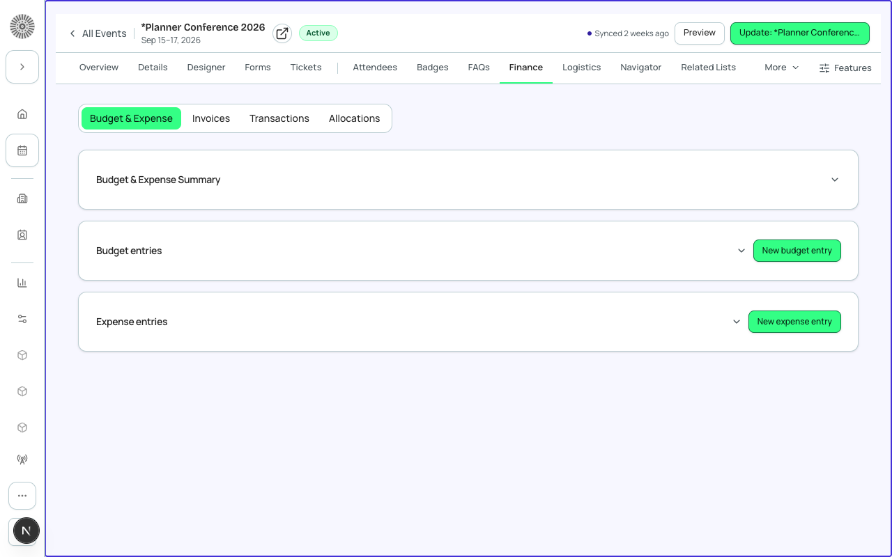Switch to the Details tab

(153, 68)
